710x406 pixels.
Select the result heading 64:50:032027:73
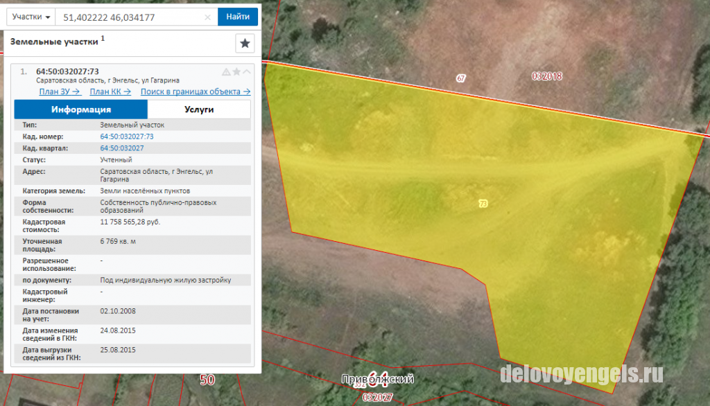(67, 71)
